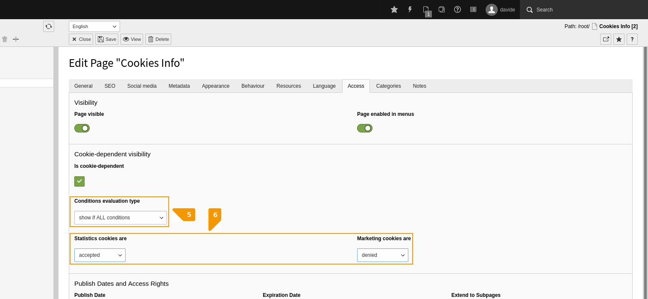
Task: Uncheck the Is cookie-dependent checkbox
Action: (79, 181)
